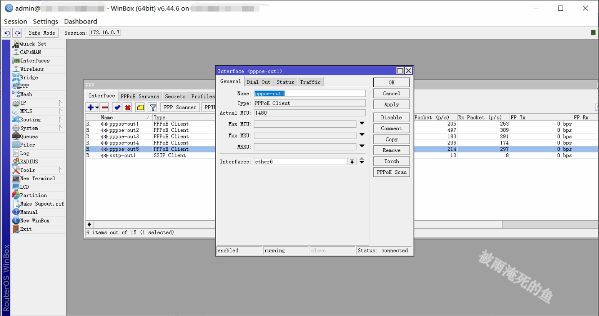Expand the Max MTU field arrow
The width and height of the screenshot is (599, 316).
pyautogui.click(x=362, y=124)
